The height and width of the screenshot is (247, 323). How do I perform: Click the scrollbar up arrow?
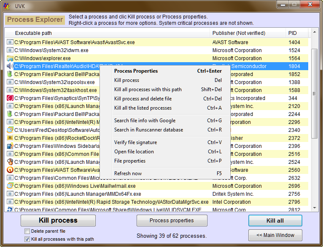315,32
